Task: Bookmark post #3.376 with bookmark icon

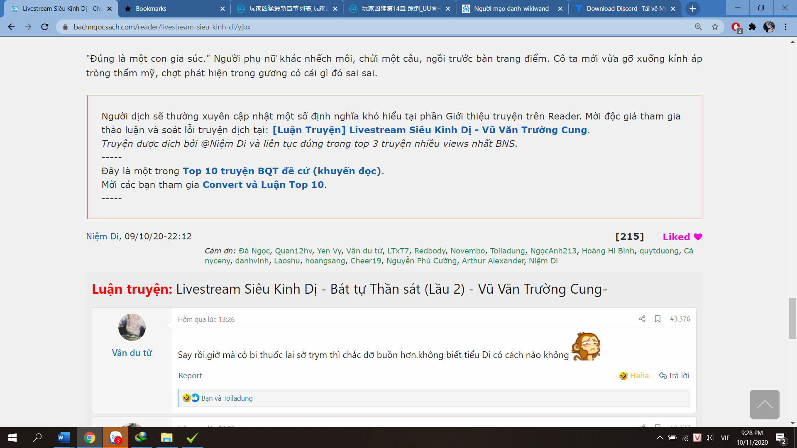Action: click(x=658, y=319)
